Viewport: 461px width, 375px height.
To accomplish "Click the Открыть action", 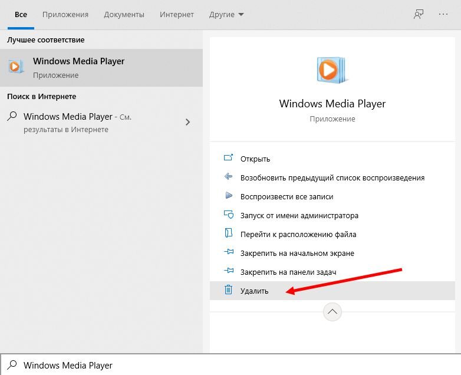I will (332, 159).
